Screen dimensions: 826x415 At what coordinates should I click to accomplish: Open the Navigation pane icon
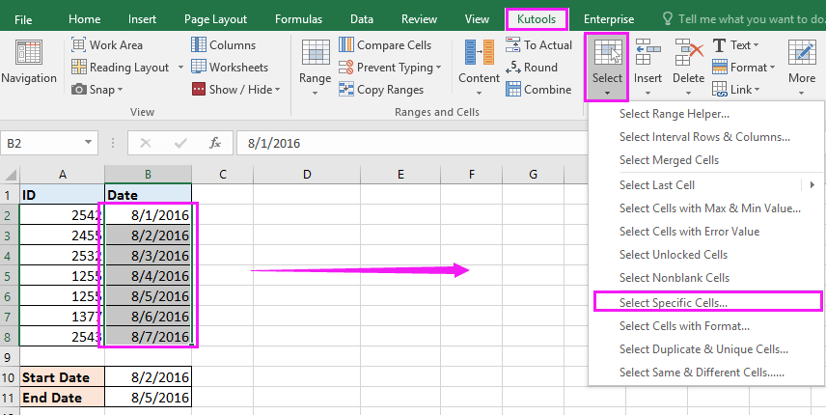click(x=28, y=53)
